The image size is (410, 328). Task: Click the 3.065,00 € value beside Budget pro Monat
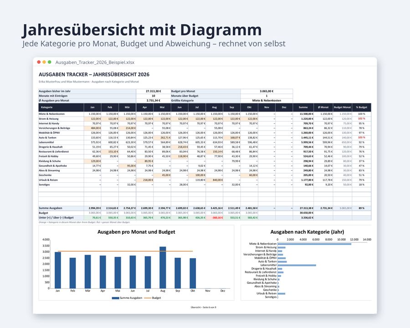click(x=266, y=91)
